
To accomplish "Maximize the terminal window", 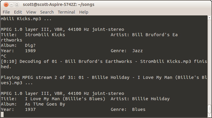I will pos(17,4).
